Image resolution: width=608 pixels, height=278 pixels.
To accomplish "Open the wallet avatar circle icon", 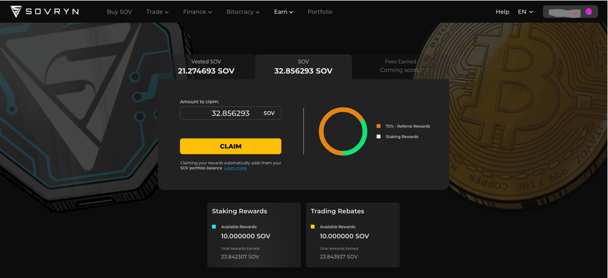I will pos(589,12).
